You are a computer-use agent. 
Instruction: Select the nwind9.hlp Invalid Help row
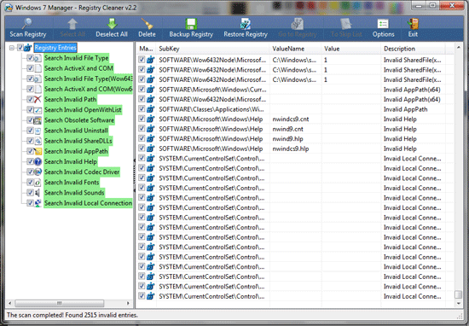[x=295, y=139]
